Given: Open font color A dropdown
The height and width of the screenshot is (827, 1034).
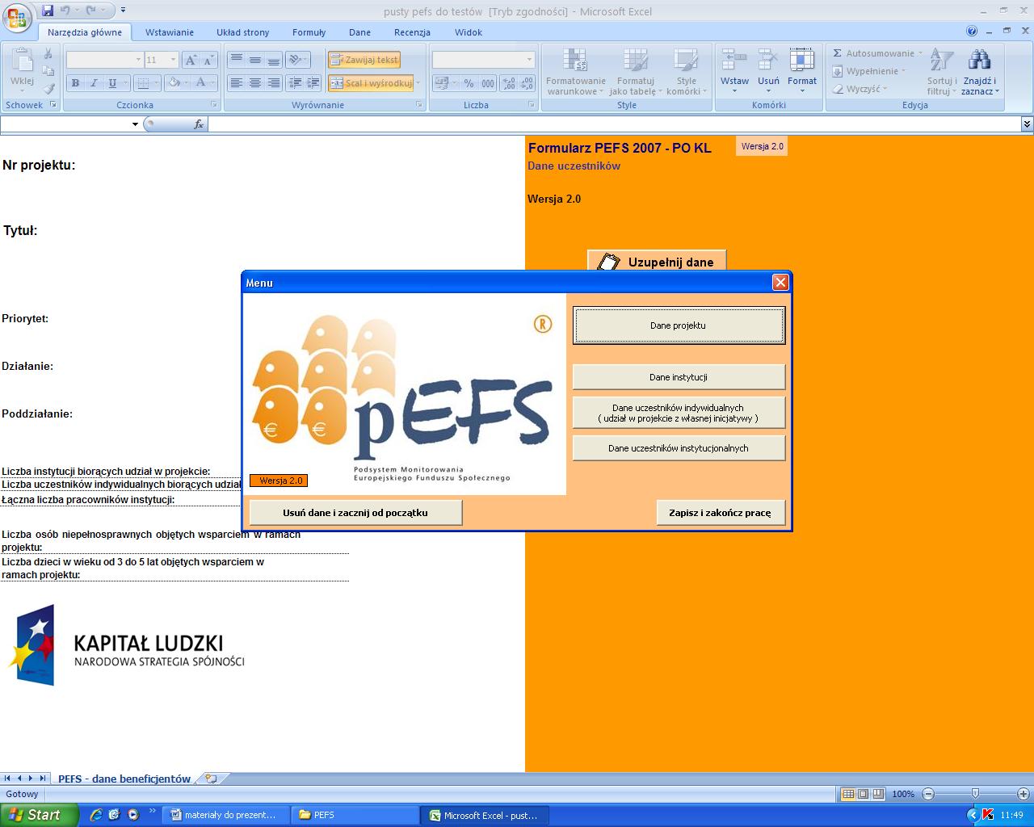Looking at the screenshot, I should click(x=212, y=82).
